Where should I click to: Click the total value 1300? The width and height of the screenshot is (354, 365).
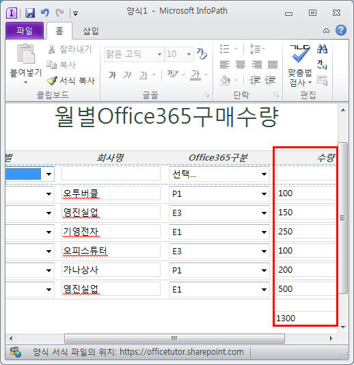point(286,318)
